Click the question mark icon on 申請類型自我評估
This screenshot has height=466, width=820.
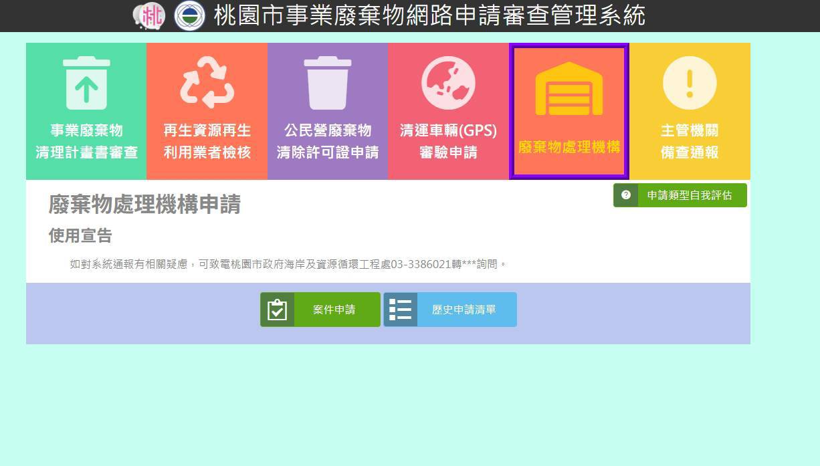625,195
